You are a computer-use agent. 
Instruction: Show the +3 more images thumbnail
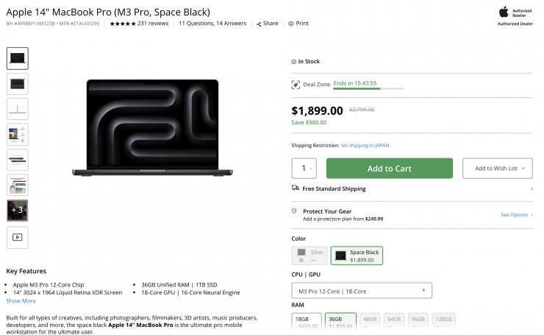[17, 210]
